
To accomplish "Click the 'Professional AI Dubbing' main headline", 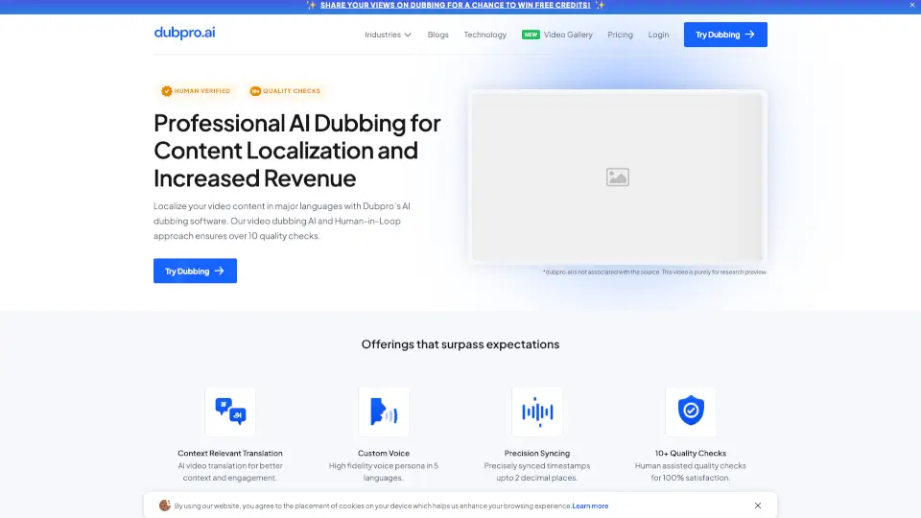I will point(297,151).
